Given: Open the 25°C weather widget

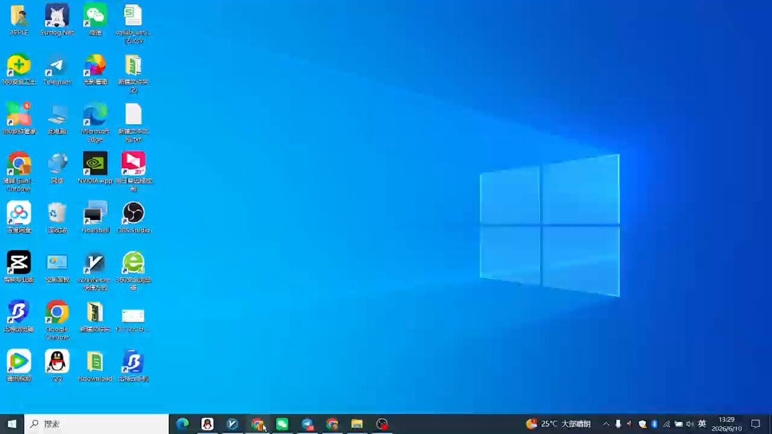Looking at the screenshot, I should point(558,424).
